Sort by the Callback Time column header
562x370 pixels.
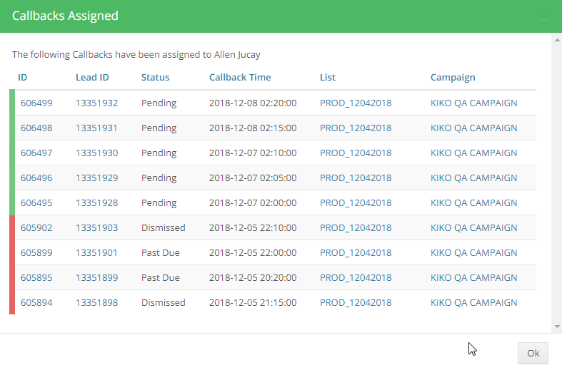pos(240,77)
